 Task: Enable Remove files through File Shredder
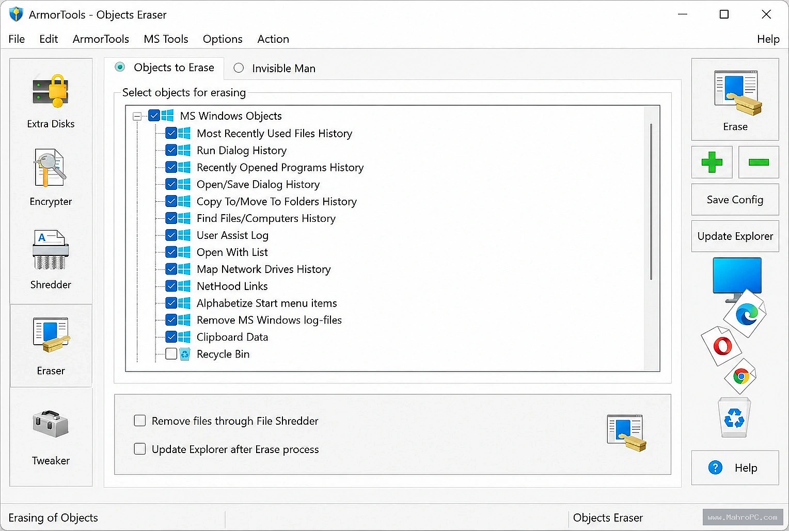point(140,421)
